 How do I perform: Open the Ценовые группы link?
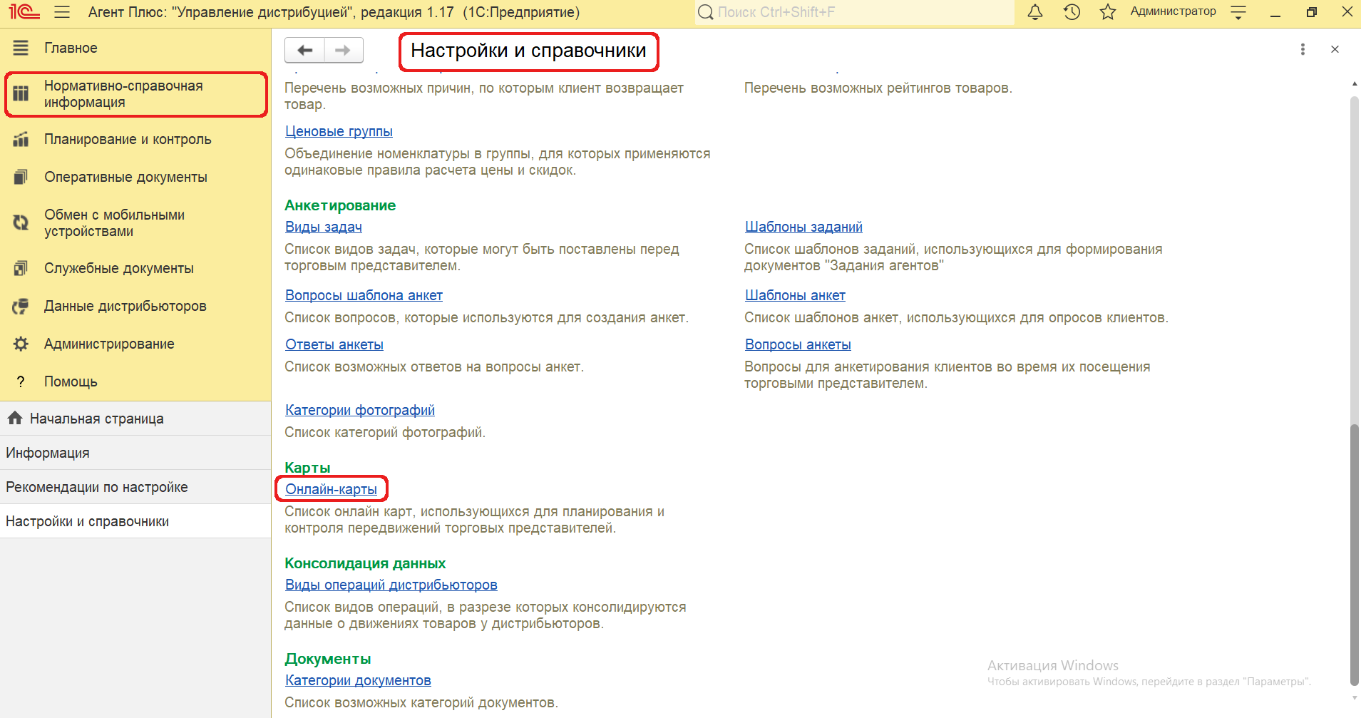[x=339, y=131]
